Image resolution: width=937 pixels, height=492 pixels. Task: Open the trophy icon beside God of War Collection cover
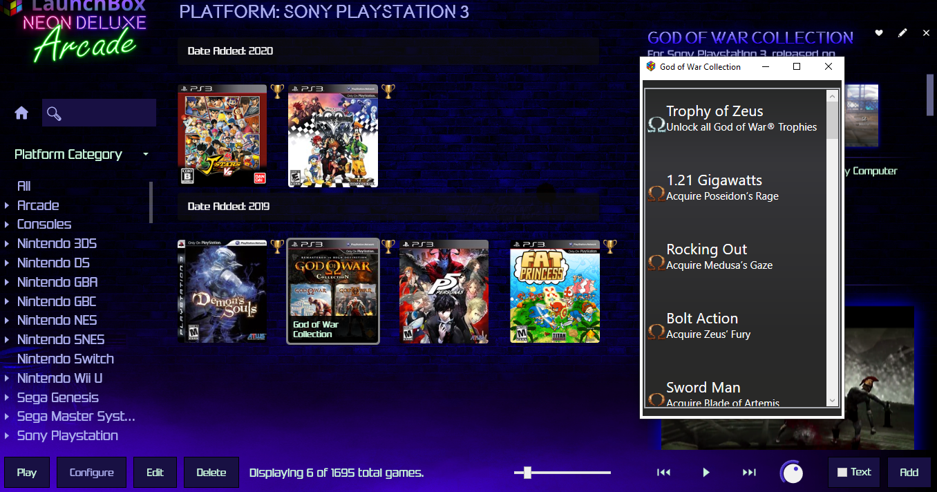pyautogui.click(x=388, y=247)
